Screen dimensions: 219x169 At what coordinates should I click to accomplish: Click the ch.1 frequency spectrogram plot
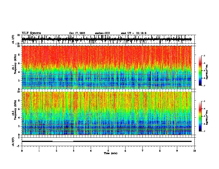tap(107, 67)
